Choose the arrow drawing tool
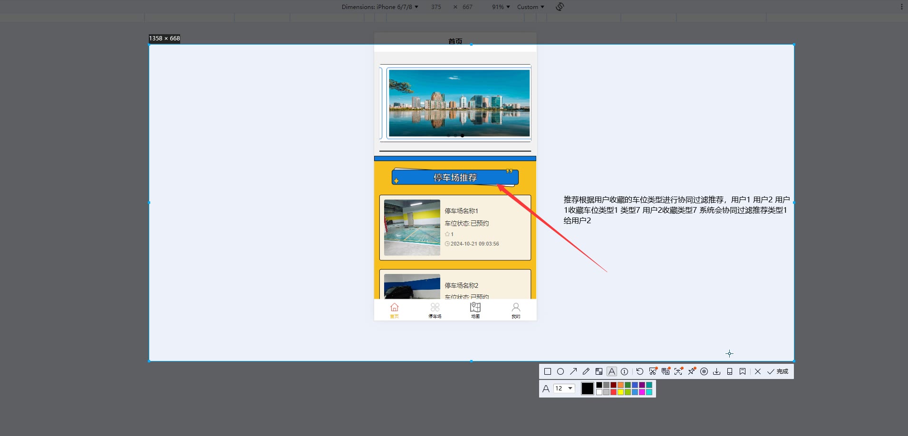The image size is (908, 436). pyautogui.click(x=573, y=371)
